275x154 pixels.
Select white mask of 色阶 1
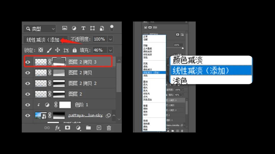pos(65,105)
